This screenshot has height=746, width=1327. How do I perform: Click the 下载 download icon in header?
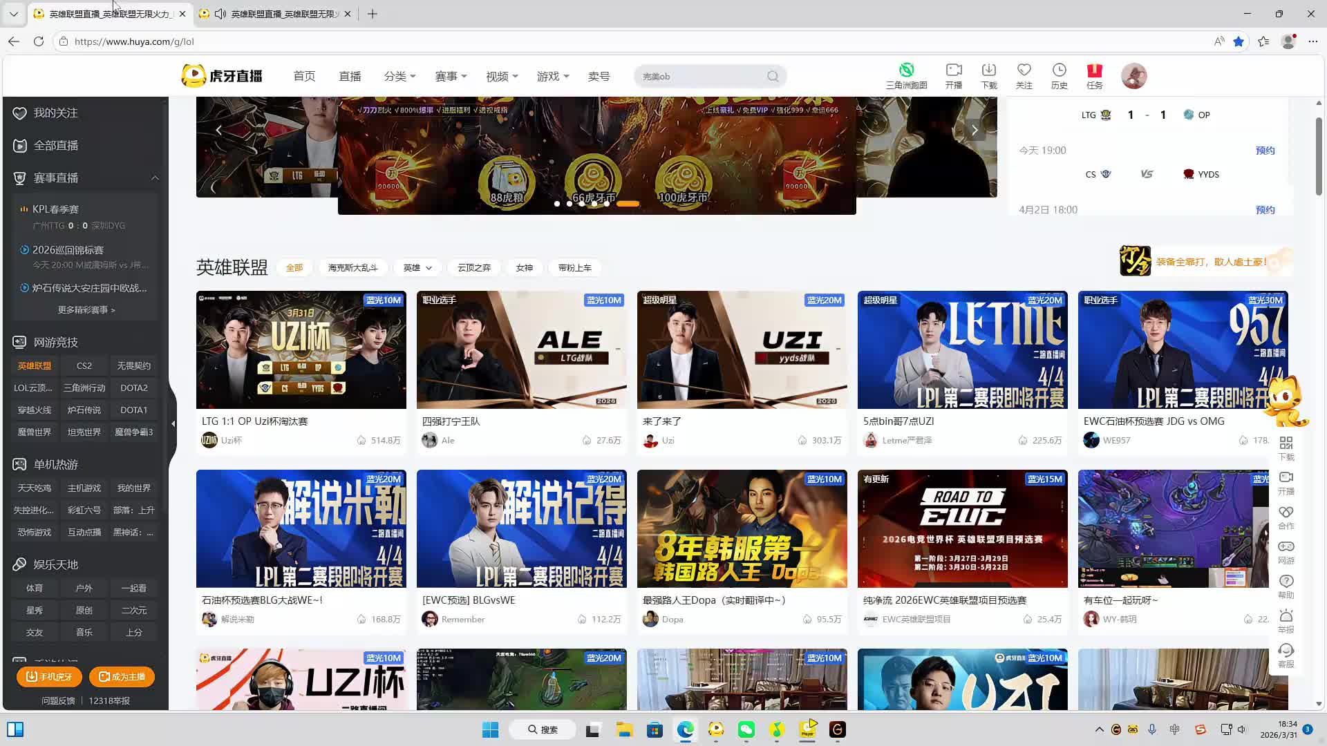click(989, 70)
